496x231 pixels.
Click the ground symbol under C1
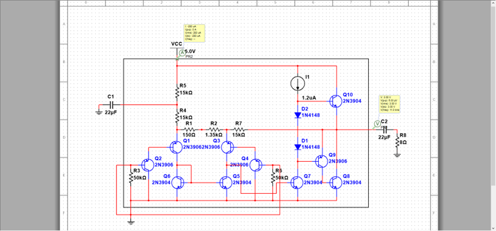(x=99, y=111)
